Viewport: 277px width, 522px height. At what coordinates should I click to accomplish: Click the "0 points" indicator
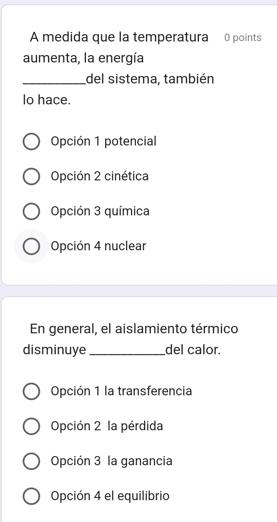(243, 38)
